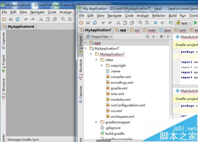Open Refactor menu in MyApplication7 window
198x142 pixels.
tap(159, 16)
